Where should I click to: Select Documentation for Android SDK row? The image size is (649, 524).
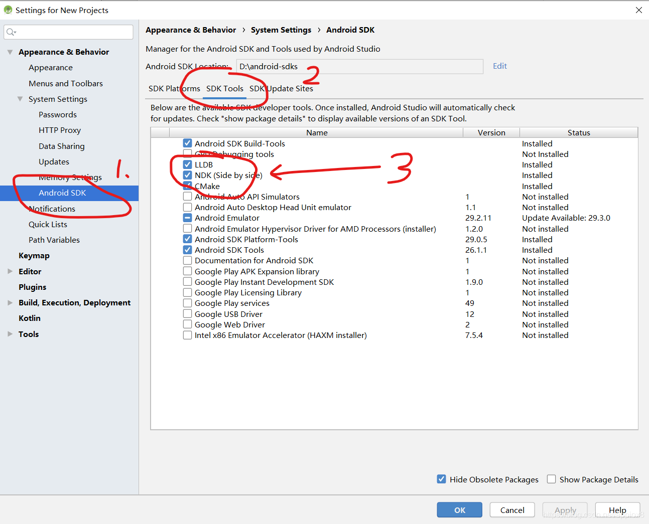(254, 261)
